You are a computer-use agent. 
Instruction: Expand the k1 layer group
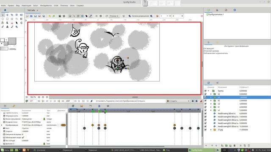(x=211, y=107)
